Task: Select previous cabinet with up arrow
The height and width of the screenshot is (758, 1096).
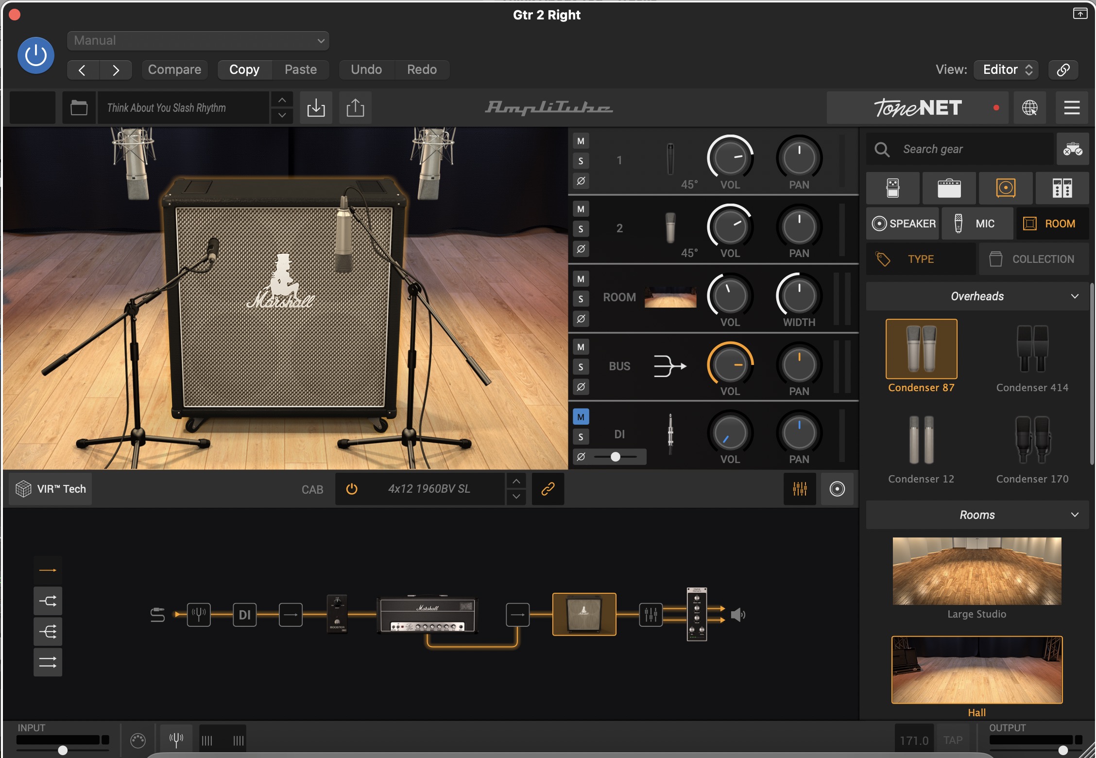Action: [x=516, y=481]
